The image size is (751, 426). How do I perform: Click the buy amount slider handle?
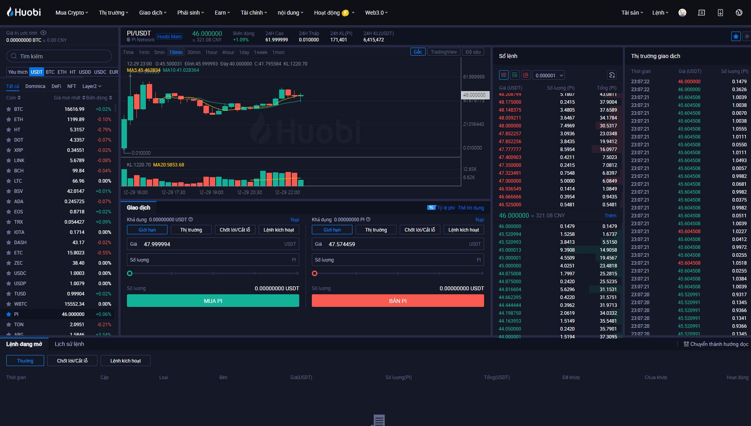click(130, 273)
